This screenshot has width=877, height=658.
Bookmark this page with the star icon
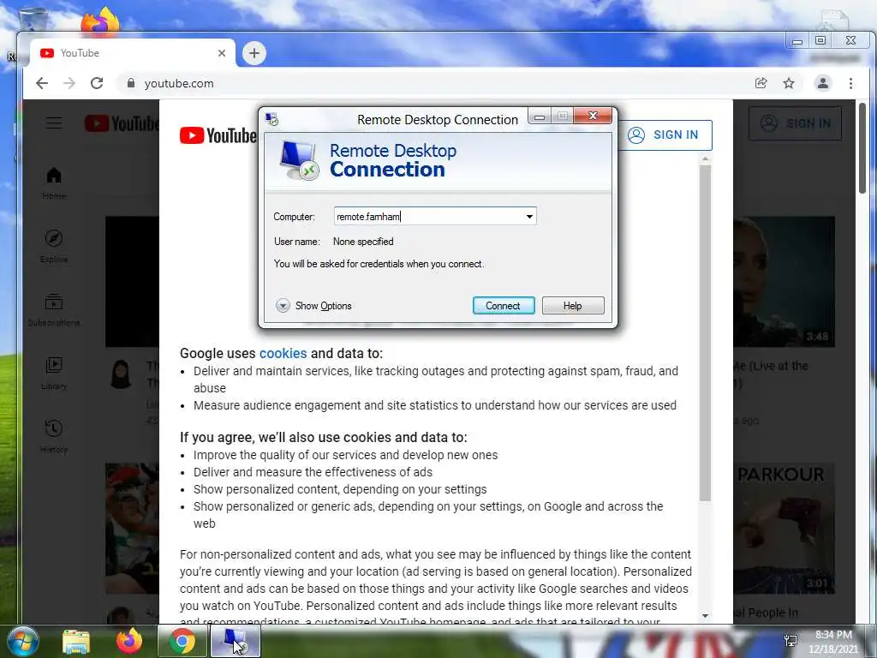pyautogui.click(x=789, y=83)
